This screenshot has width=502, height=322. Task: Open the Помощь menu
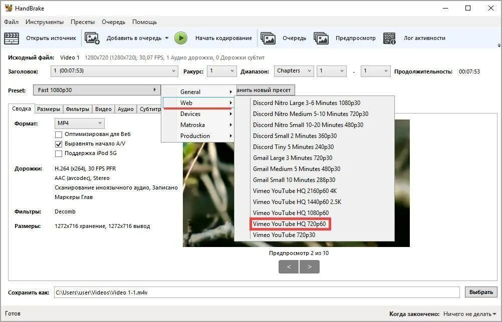[x=144, y=22]
